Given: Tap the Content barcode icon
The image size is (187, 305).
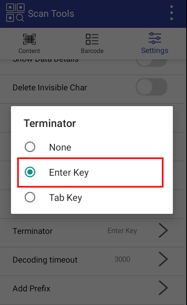Looking at the screenshot, I should tap(29, 39).
